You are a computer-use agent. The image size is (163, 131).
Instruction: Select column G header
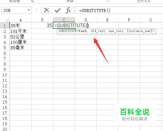click(x=151, y=20)
